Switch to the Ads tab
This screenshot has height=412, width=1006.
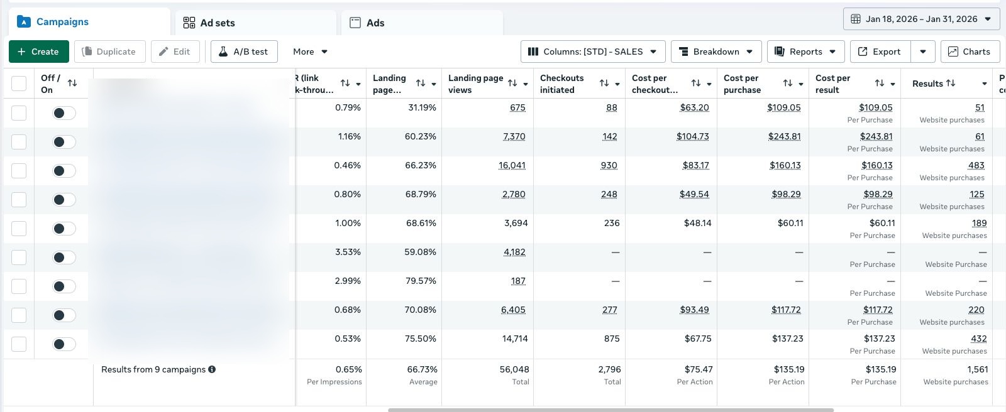coord(422,23)
